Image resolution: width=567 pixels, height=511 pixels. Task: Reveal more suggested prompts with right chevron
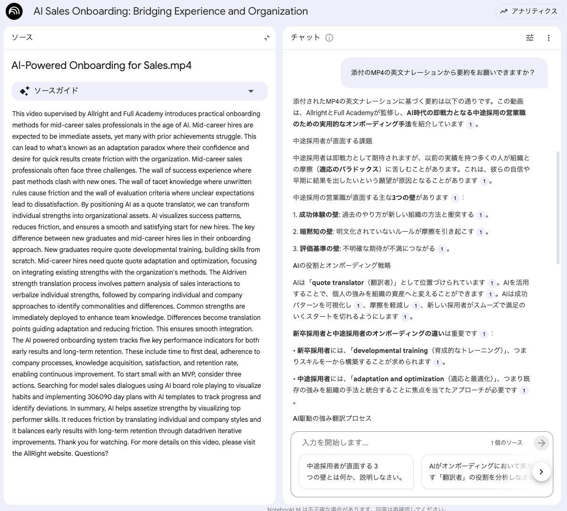click(541, 471)
